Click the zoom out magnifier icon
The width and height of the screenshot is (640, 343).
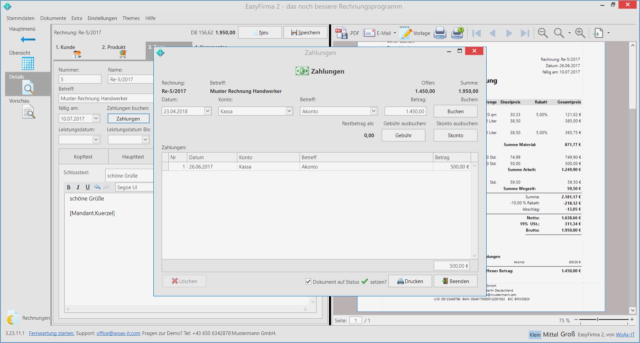click(x=543, y=33)
